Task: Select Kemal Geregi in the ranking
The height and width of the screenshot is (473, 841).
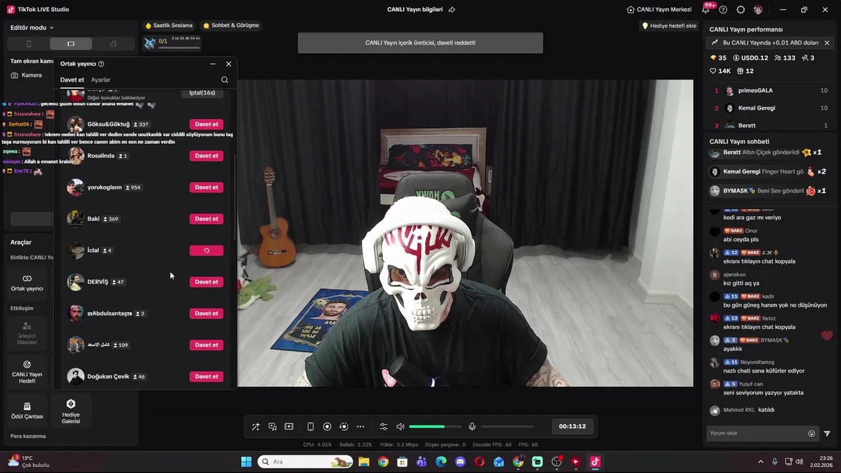Action: click(x=771, y=108)
